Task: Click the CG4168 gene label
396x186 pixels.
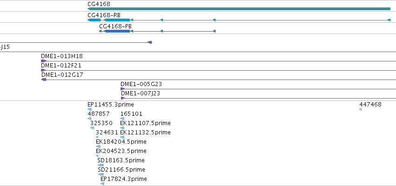Action: pyautogui.click(x=99, y=4)
